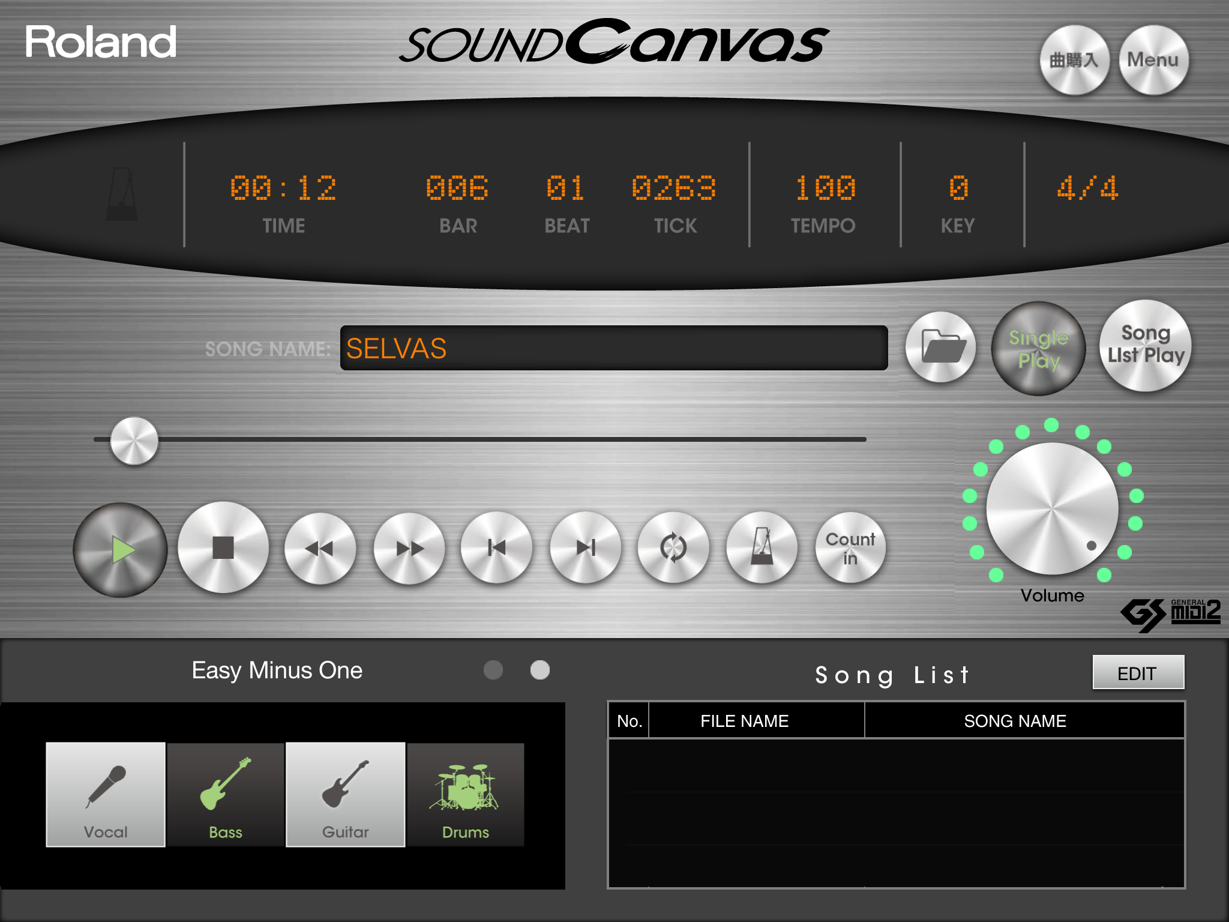Click the SONG NAME field showing SELVAS
Screen dimensions: 1229x922
(x=614, y=348)
